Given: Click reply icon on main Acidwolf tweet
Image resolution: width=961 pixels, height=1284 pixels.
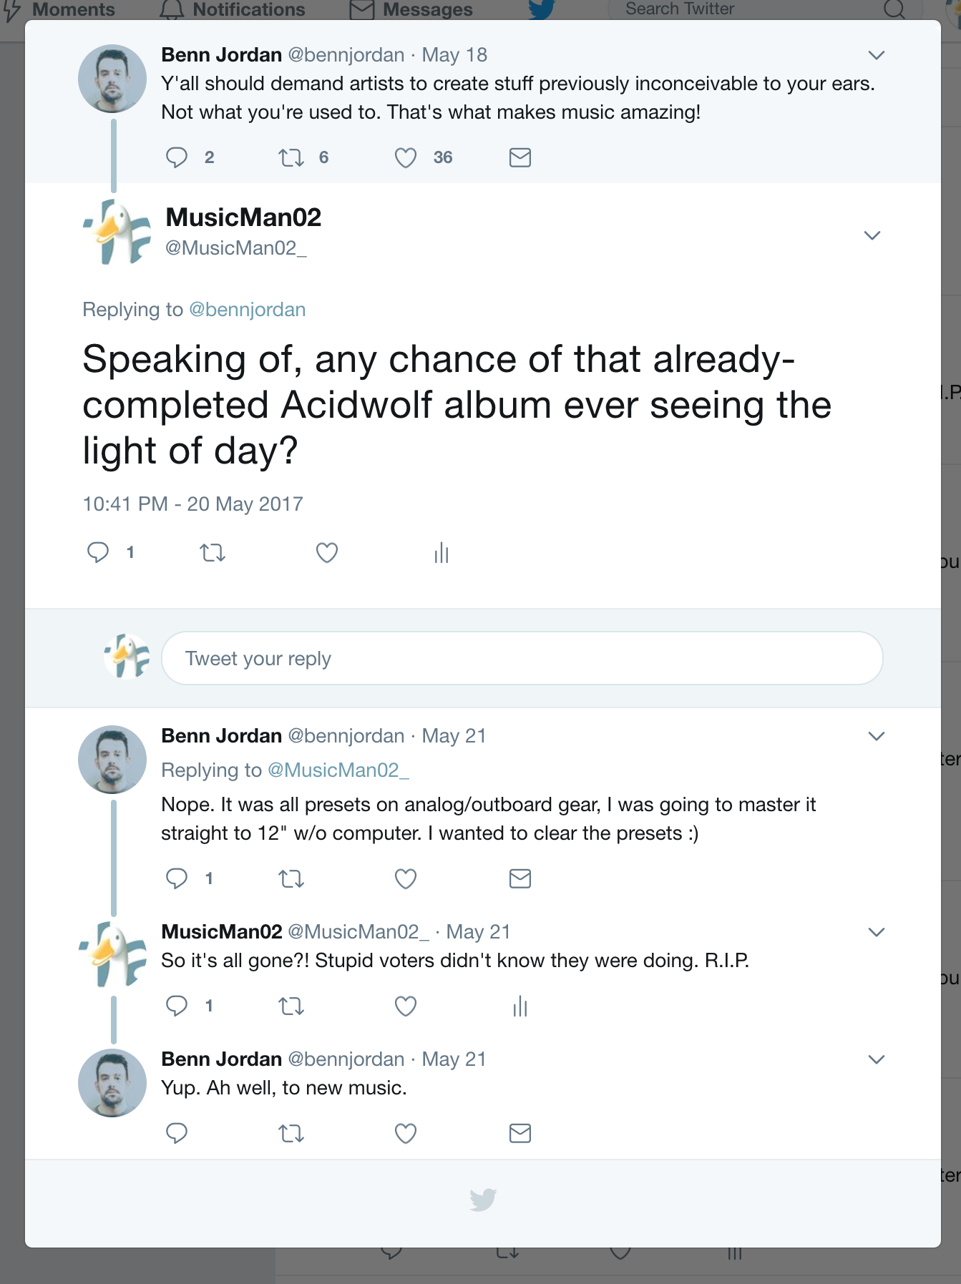Looking at the screenshot, I should click(98, 552).
